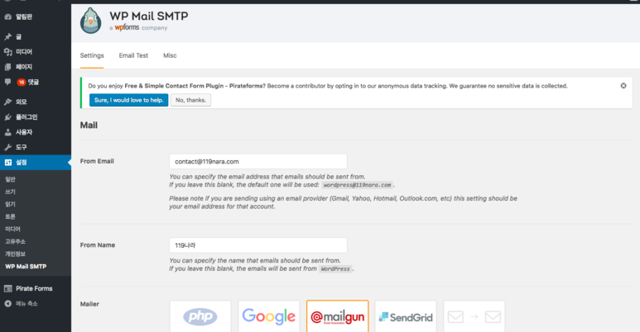Open 쓰기 writing settings submenu

10,192
